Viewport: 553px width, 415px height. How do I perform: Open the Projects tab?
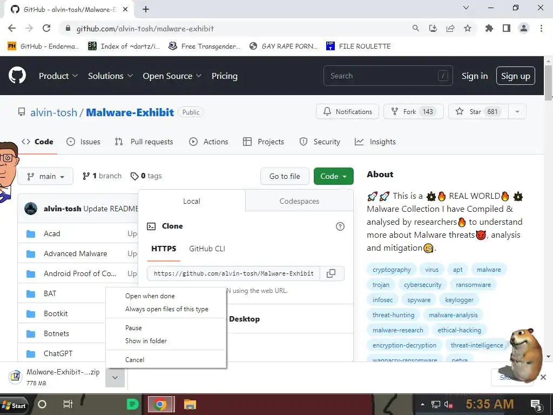264,142
